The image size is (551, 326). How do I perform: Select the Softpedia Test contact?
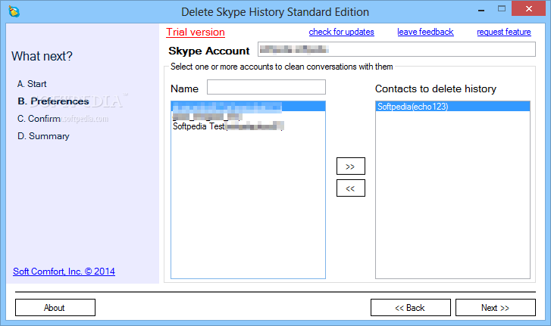248,126
